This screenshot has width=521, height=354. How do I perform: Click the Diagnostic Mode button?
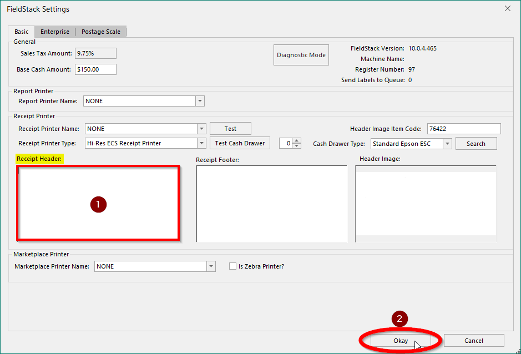click(x=301, y=55)
